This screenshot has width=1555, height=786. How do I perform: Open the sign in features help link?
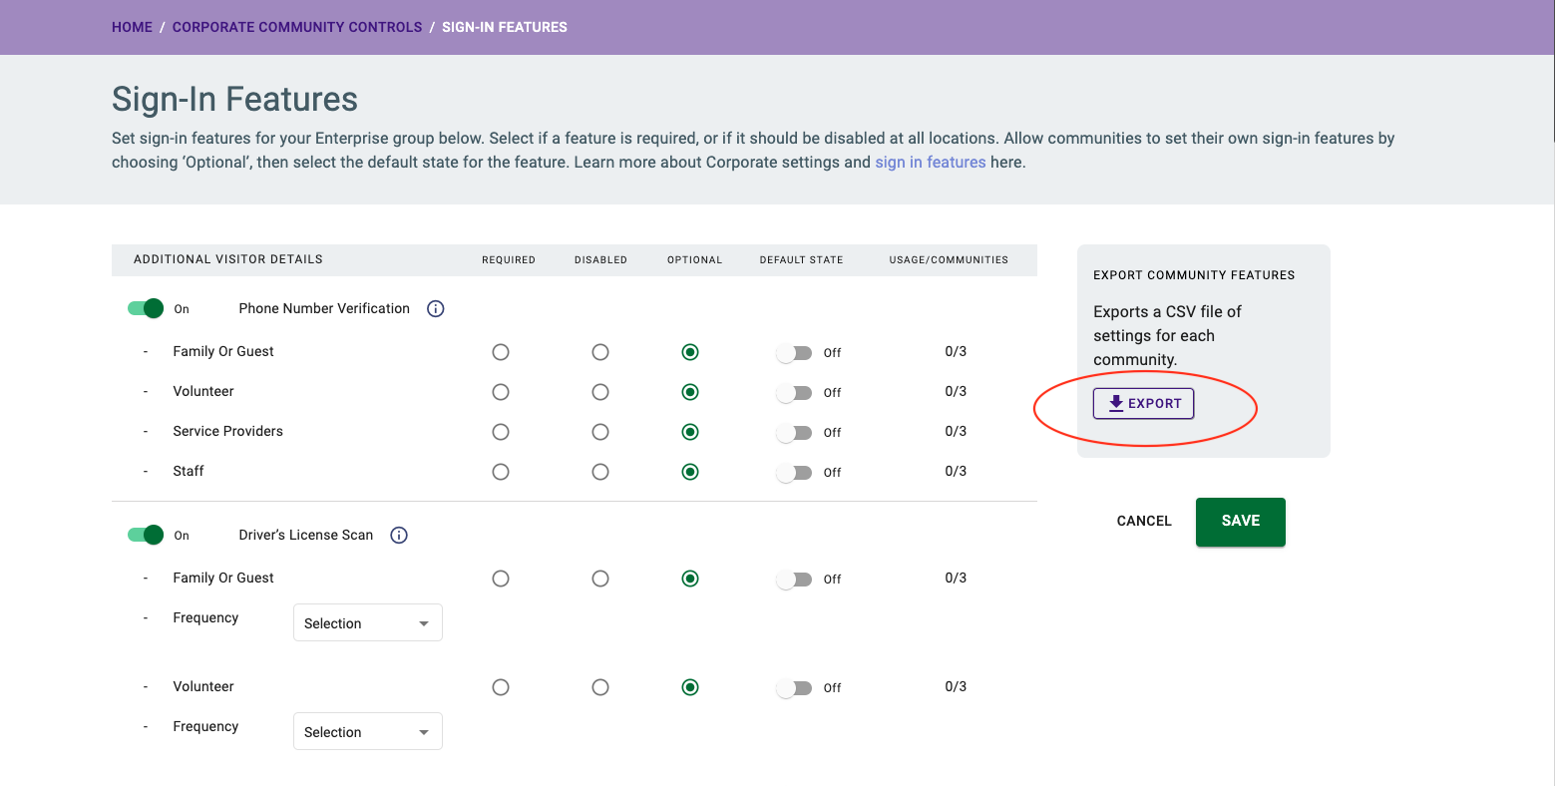click(x=931, y=162)
